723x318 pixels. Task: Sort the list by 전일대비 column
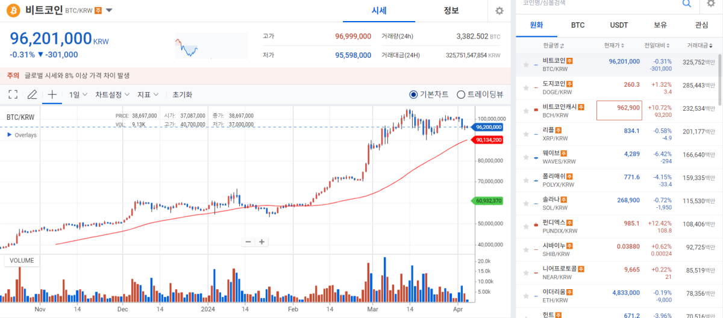pyautogui.click(x=654, y=45)
